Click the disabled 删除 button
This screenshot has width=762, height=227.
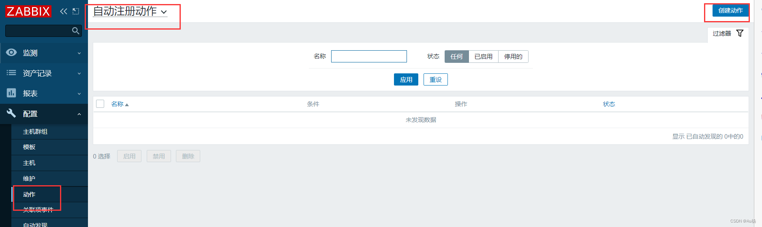[x=188, y=156]
